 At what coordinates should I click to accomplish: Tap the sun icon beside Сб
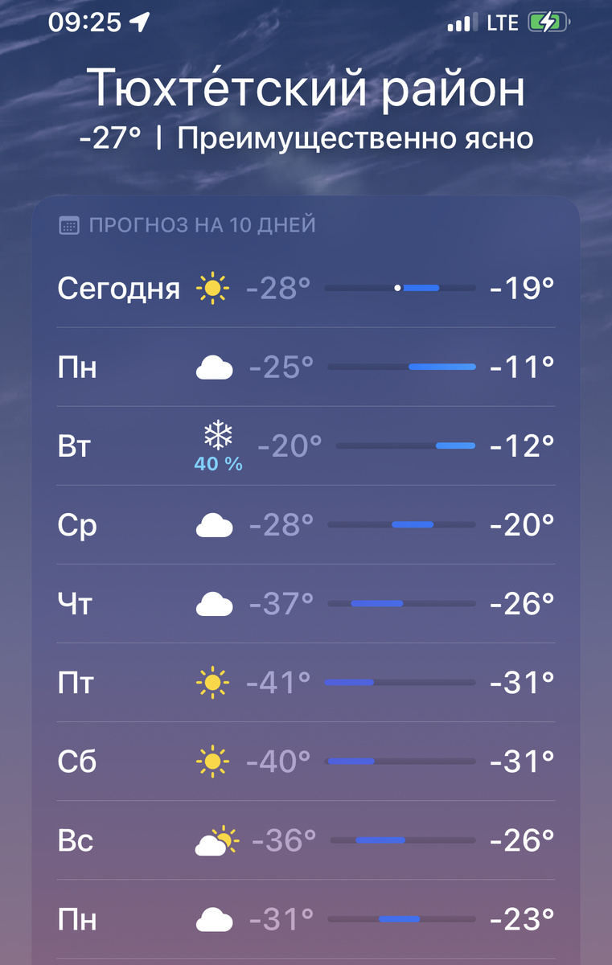[x=214, y=760]
